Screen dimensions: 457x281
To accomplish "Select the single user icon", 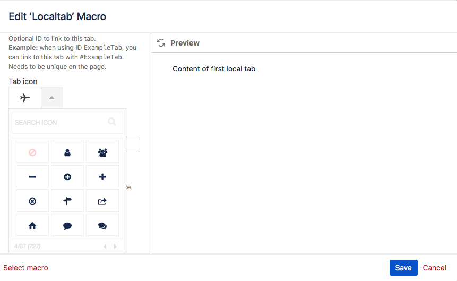I will 67,152.
